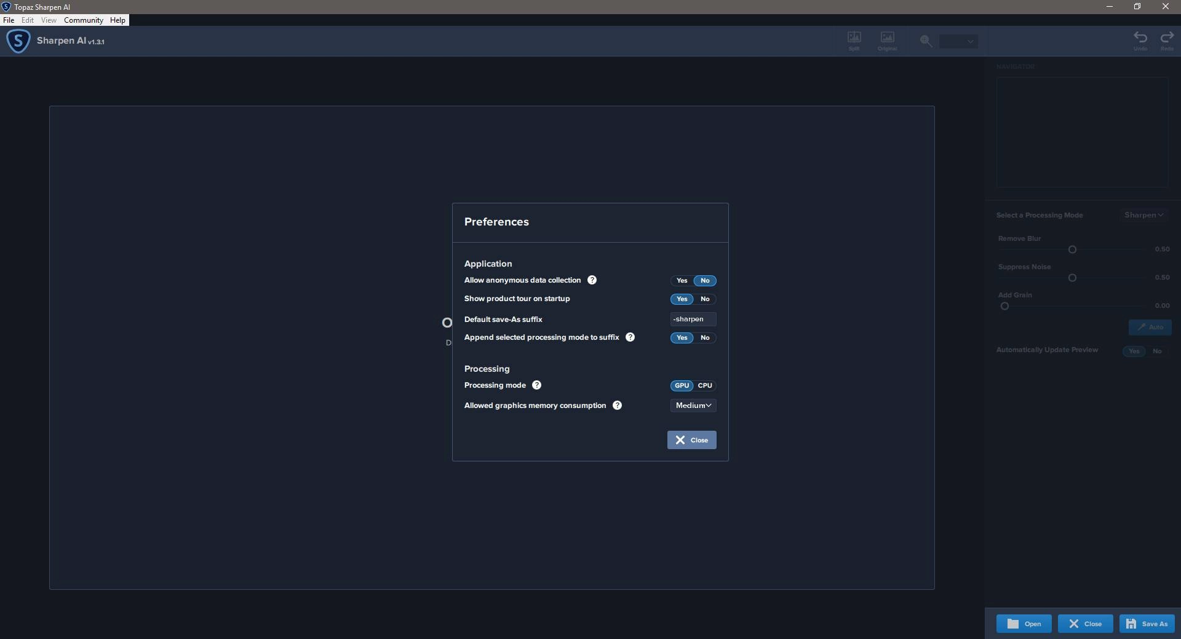
Task: Click the Add Grain slider handle
Action: (x=1004, y=306)
